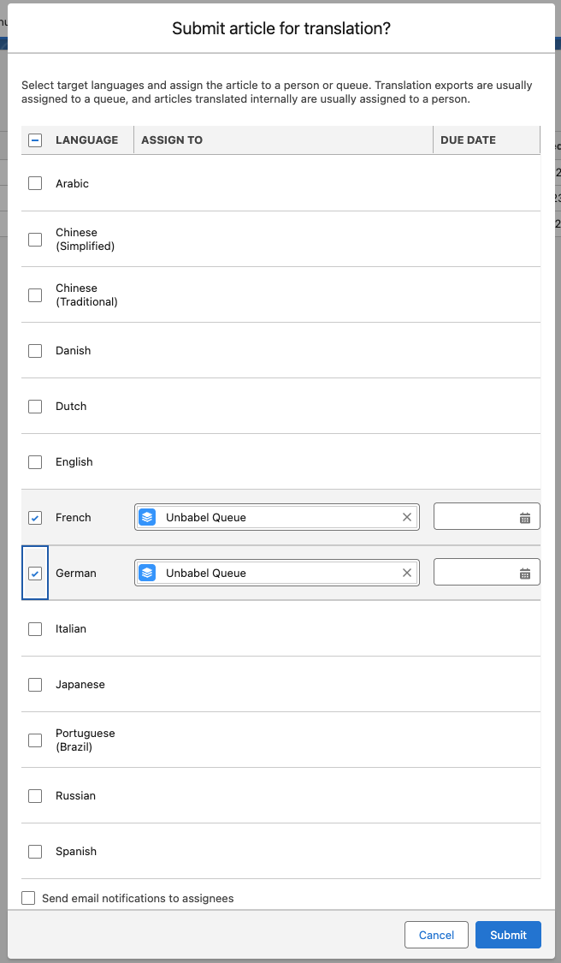Click the Arabic language label
Screen dimensions: 561x963
pos(72,183)
